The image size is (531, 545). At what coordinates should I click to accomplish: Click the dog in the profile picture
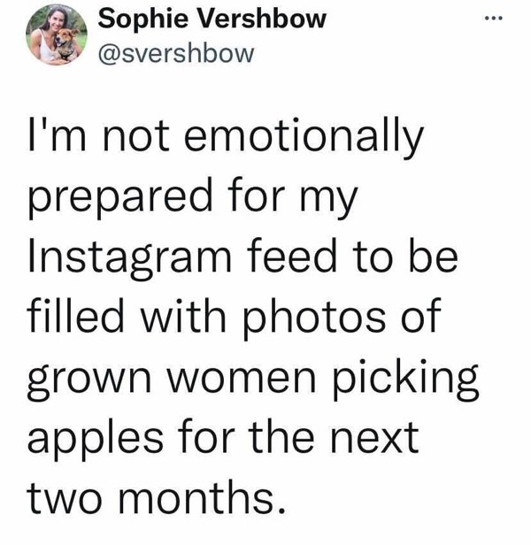(66, 44)
